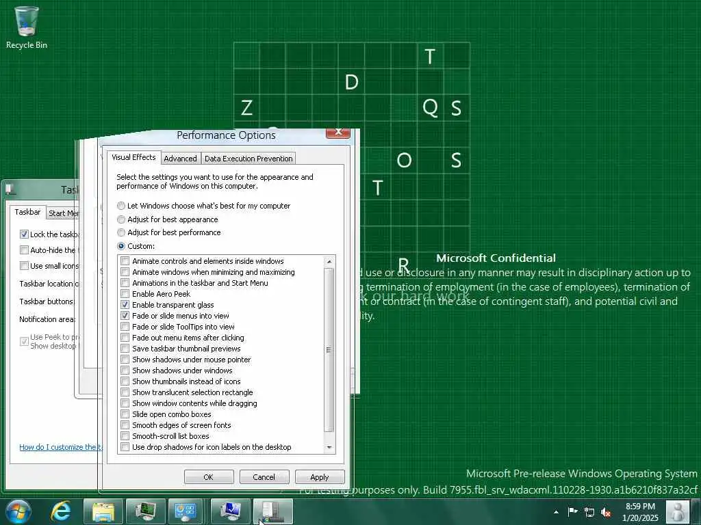701x525 pixels.
Task: Click Apply in Performance Options
Action: 320,476
